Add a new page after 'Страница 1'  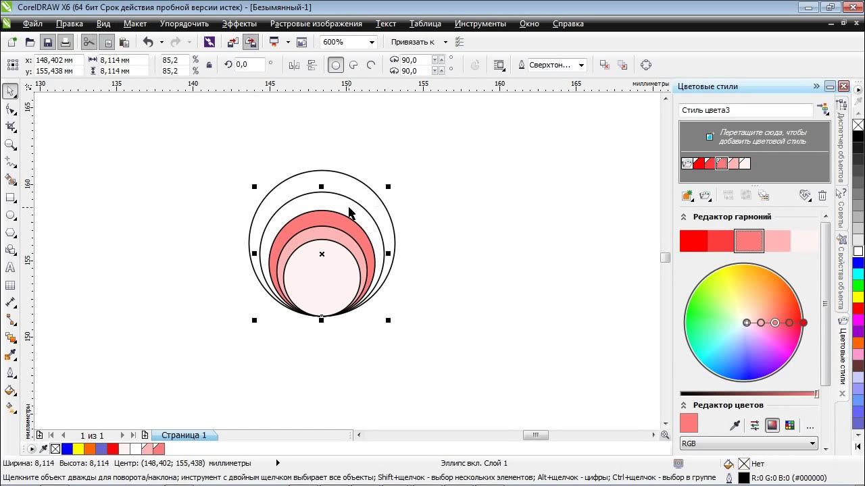(145, 435)
